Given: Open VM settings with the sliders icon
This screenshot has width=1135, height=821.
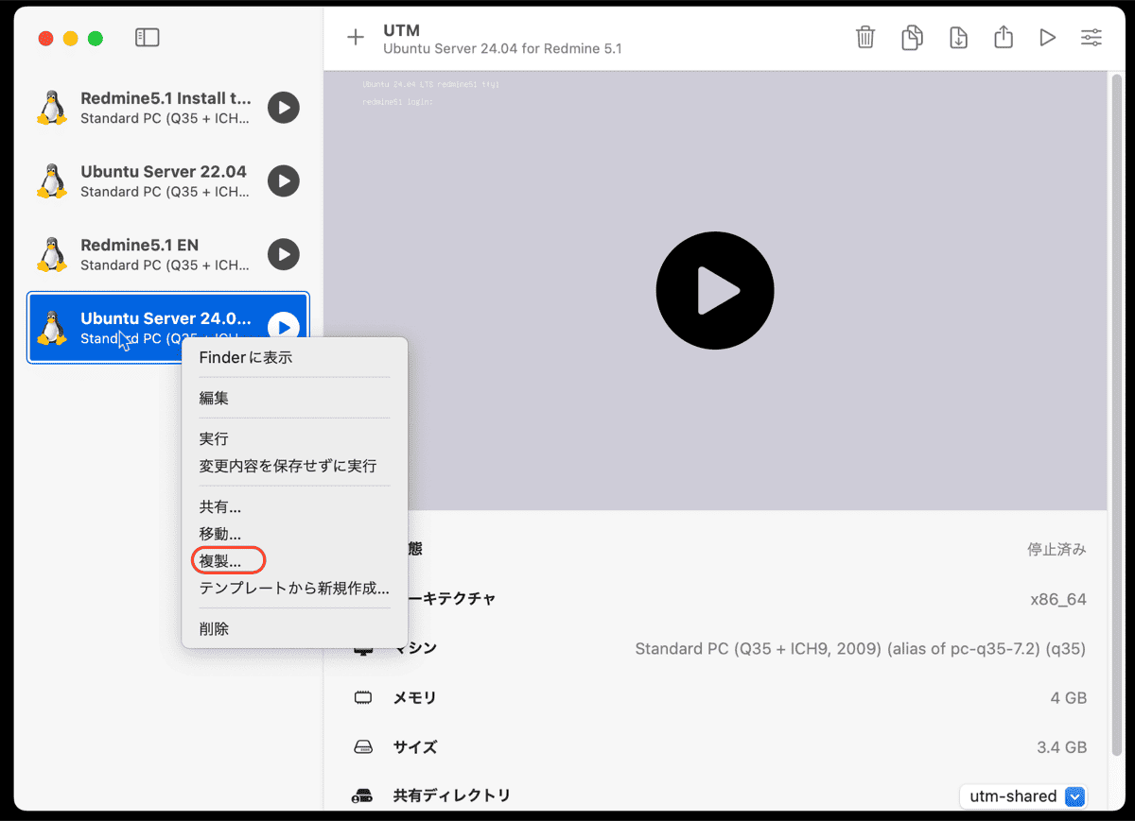Looking at the screenshot, I should [x=1091, y=38].
